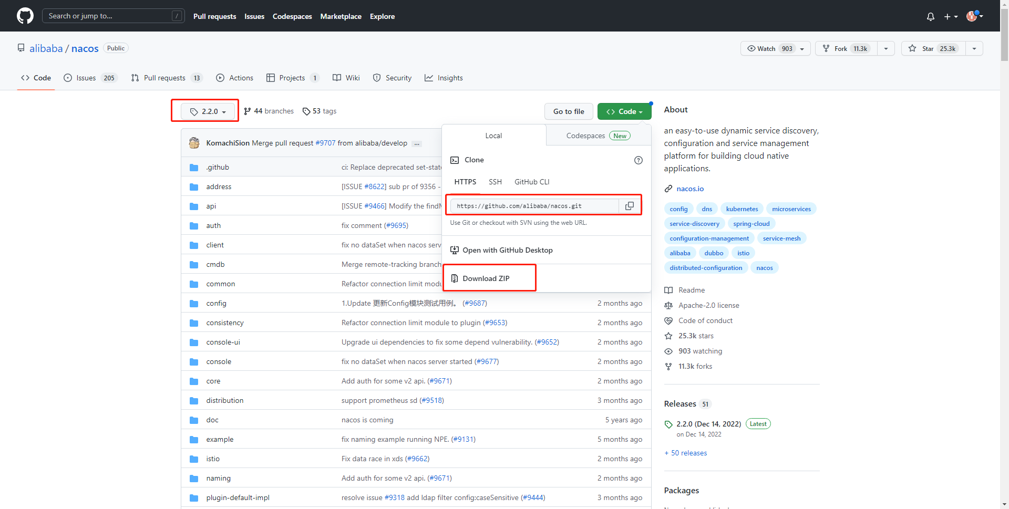Click the .github folder icon
Image resolution: width=1009 pixels, height=509 pixels.
(194, 168)
